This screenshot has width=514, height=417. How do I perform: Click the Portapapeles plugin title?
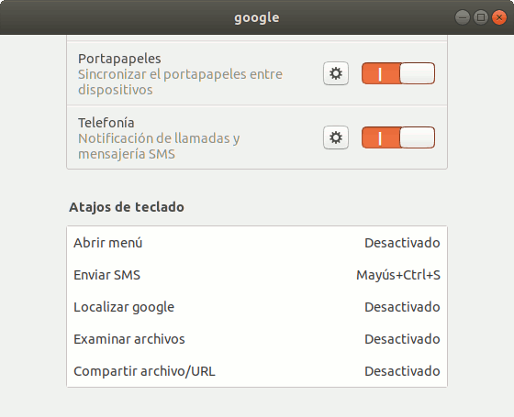coord(119,59)
